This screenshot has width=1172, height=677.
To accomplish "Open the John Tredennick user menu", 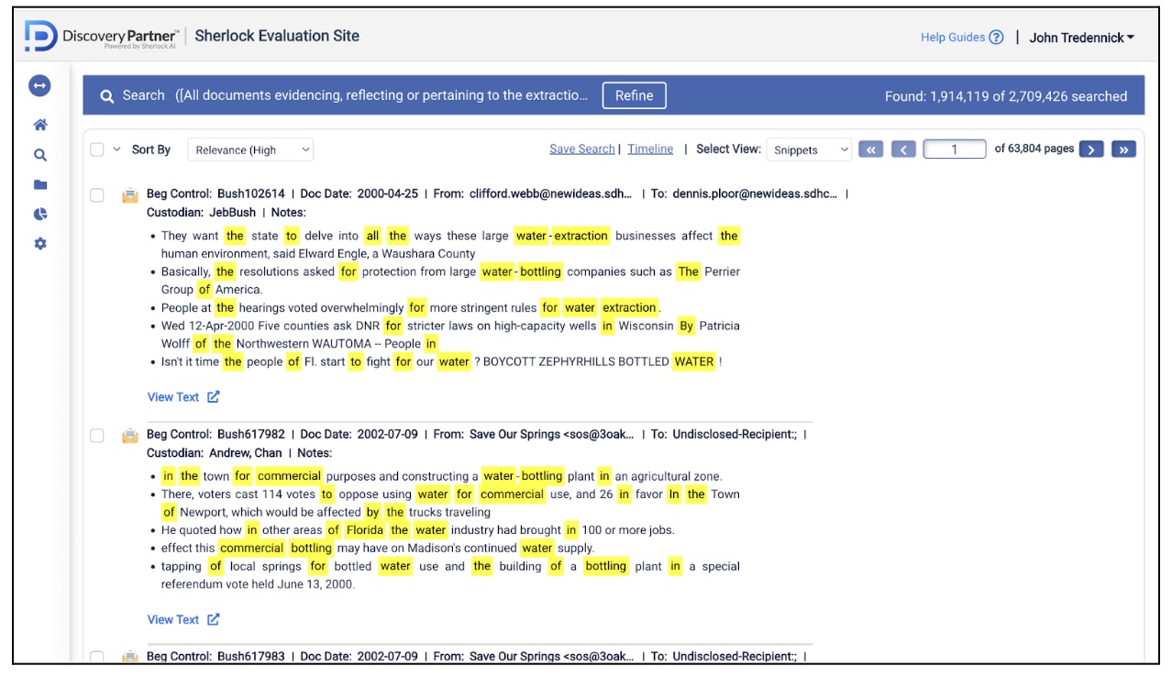I will 1081,38.
